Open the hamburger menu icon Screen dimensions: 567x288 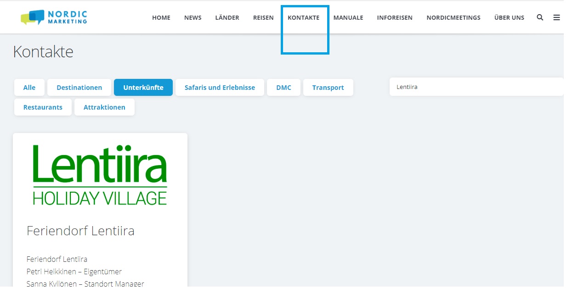coord(556,17)
